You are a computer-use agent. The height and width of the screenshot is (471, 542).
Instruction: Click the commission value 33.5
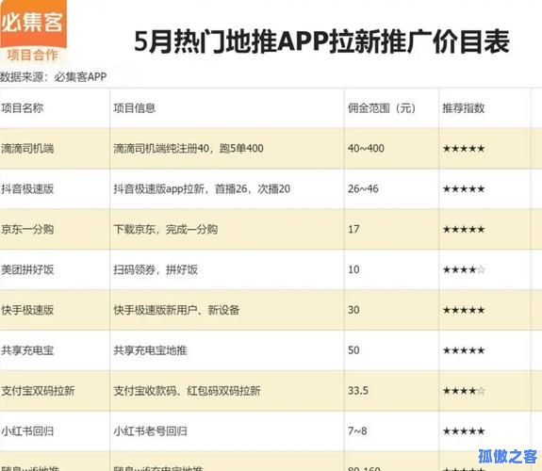pos(358,391)
